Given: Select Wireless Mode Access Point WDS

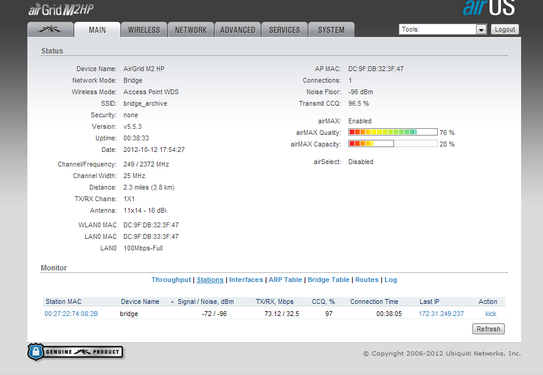Looking at the screenshot, I should click(x=151, y=92).
